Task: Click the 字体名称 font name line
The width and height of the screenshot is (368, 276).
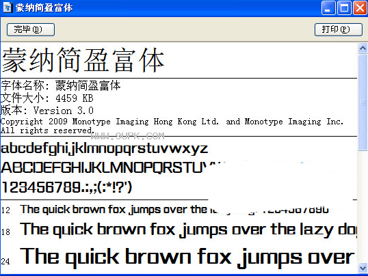Action: [61, 85]
